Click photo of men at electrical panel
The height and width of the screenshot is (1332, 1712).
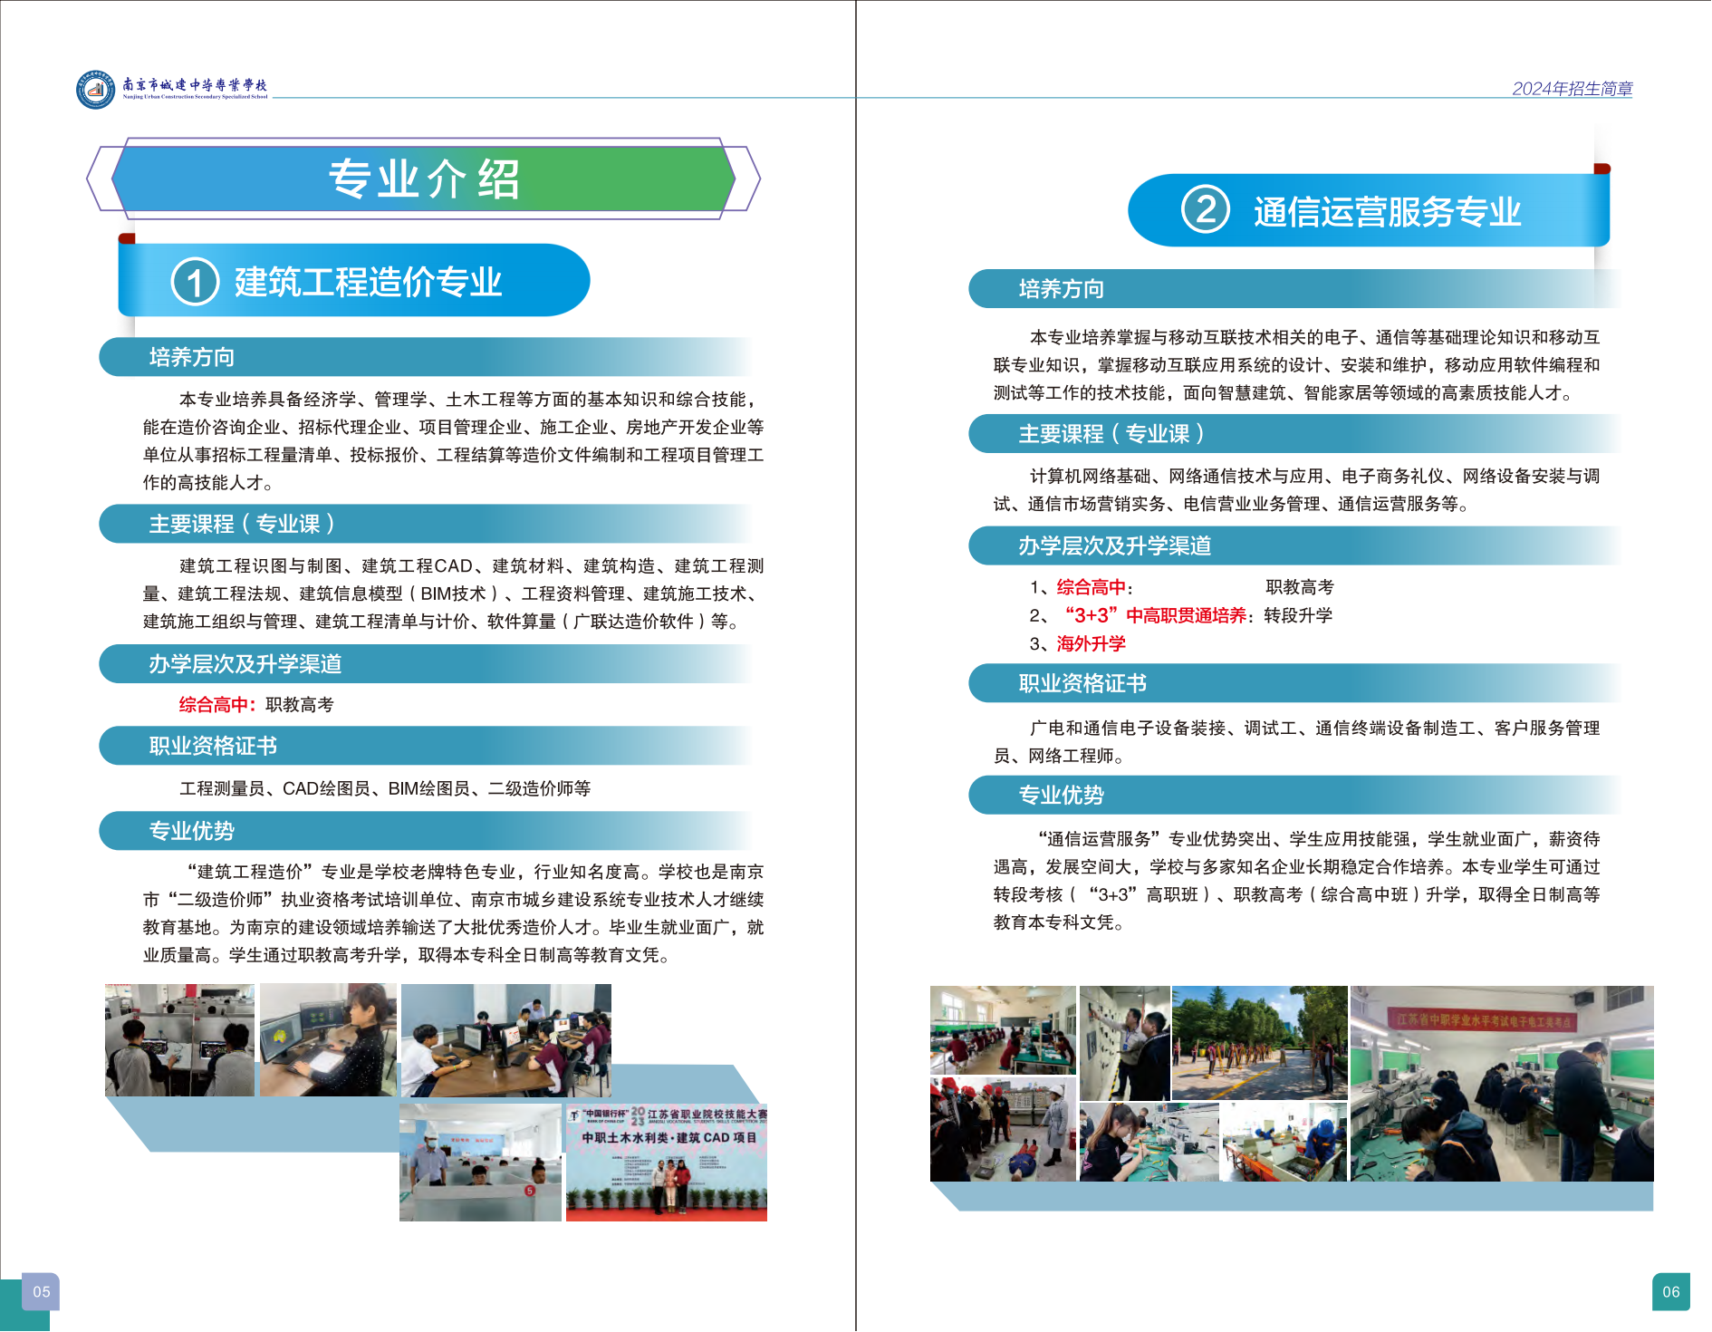coord(1124,1043)
